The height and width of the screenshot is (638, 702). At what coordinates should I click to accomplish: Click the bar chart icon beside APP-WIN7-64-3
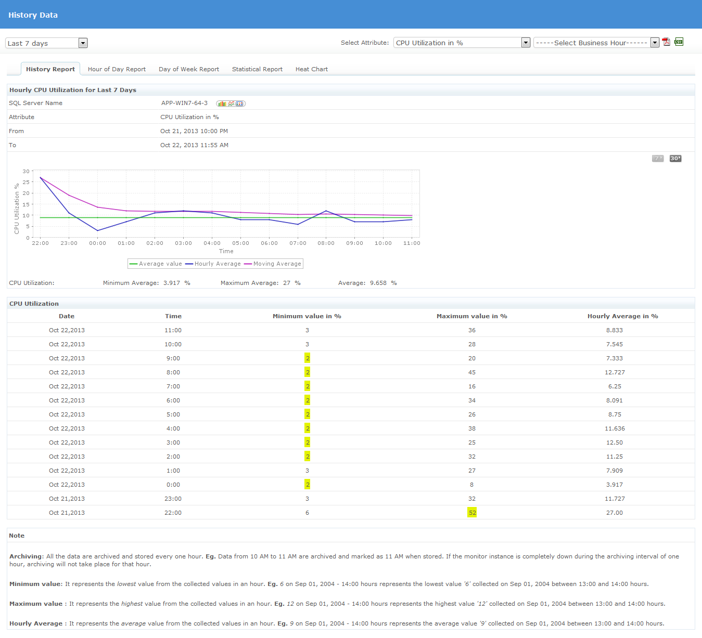point(222,103)
